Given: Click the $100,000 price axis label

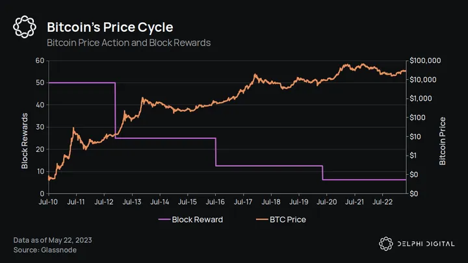Looking at the screenshot, I should pos(426,61).
